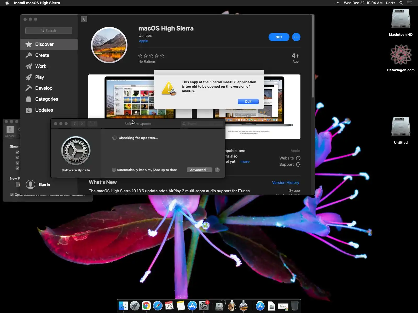Viewport: 418px width, 313px height.
Task: Click Sign In in App Store sidebar
Action: pyautogui.click(x=44, y=185)
